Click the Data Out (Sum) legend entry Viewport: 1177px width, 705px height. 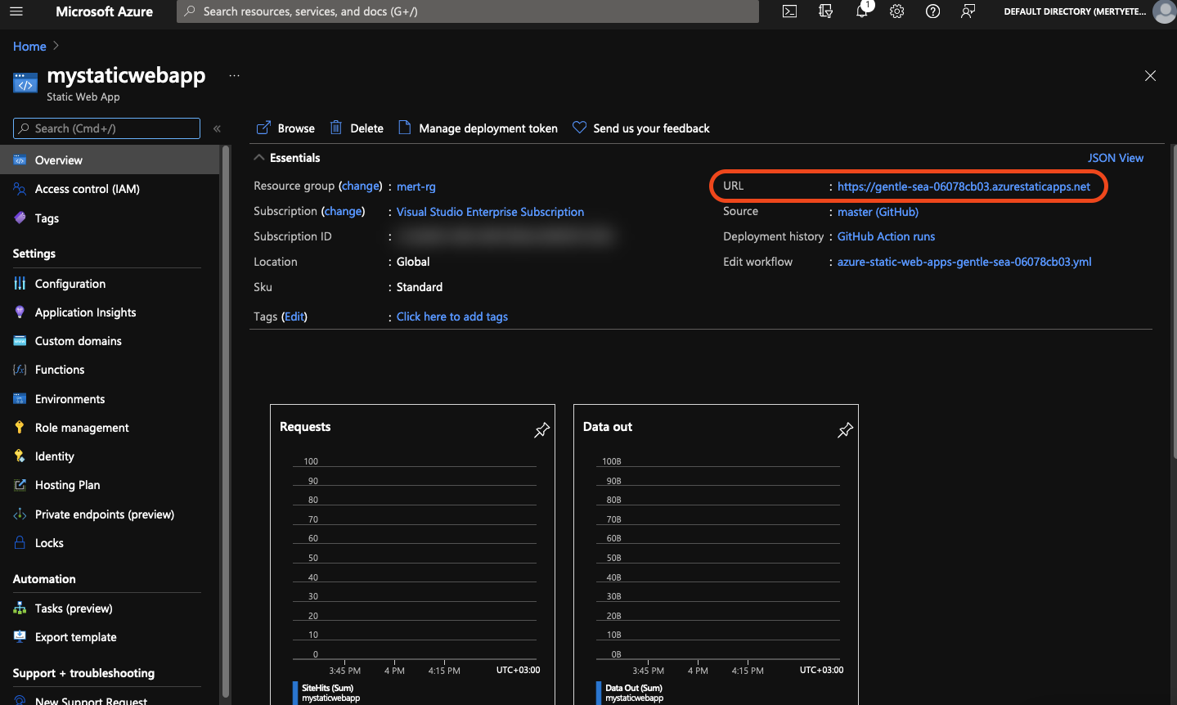click(x=634, y=688)
